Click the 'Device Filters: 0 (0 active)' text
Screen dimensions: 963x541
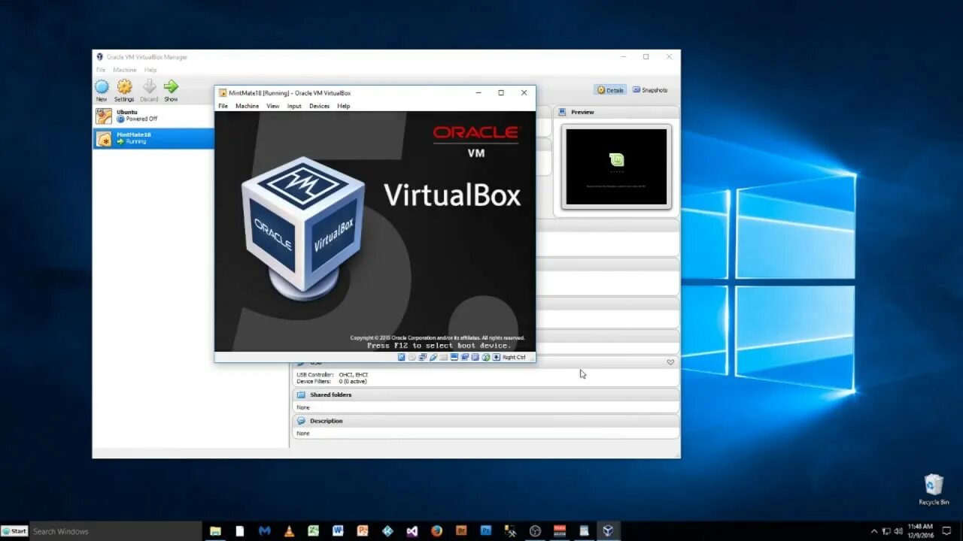click(332, 381)
